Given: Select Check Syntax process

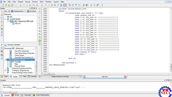Looking at the screenshot, I should click(19, 56).
